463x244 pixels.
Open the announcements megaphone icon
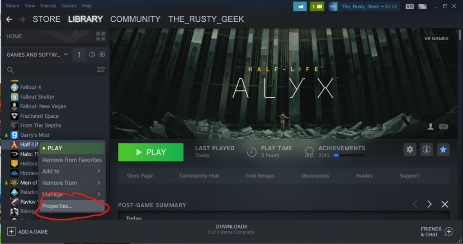300,6
